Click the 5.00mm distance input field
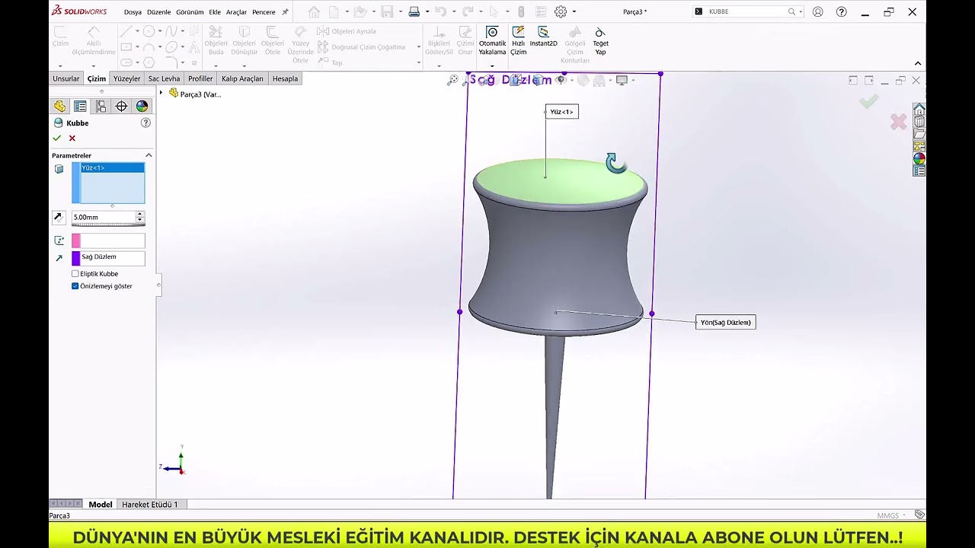This screenshot has height=548, width=975. 103,217
